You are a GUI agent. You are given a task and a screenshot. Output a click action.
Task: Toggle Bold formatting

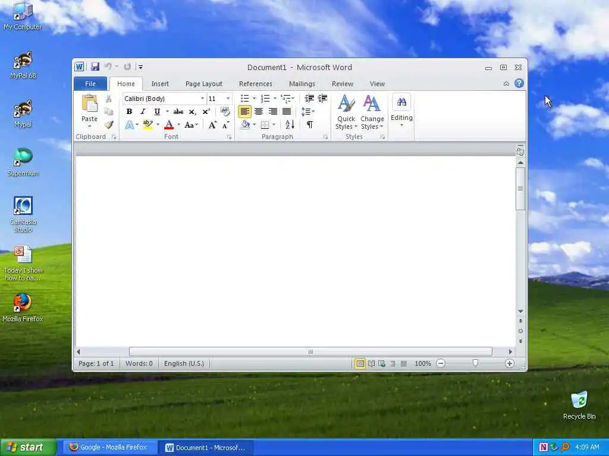coord(129,112)
